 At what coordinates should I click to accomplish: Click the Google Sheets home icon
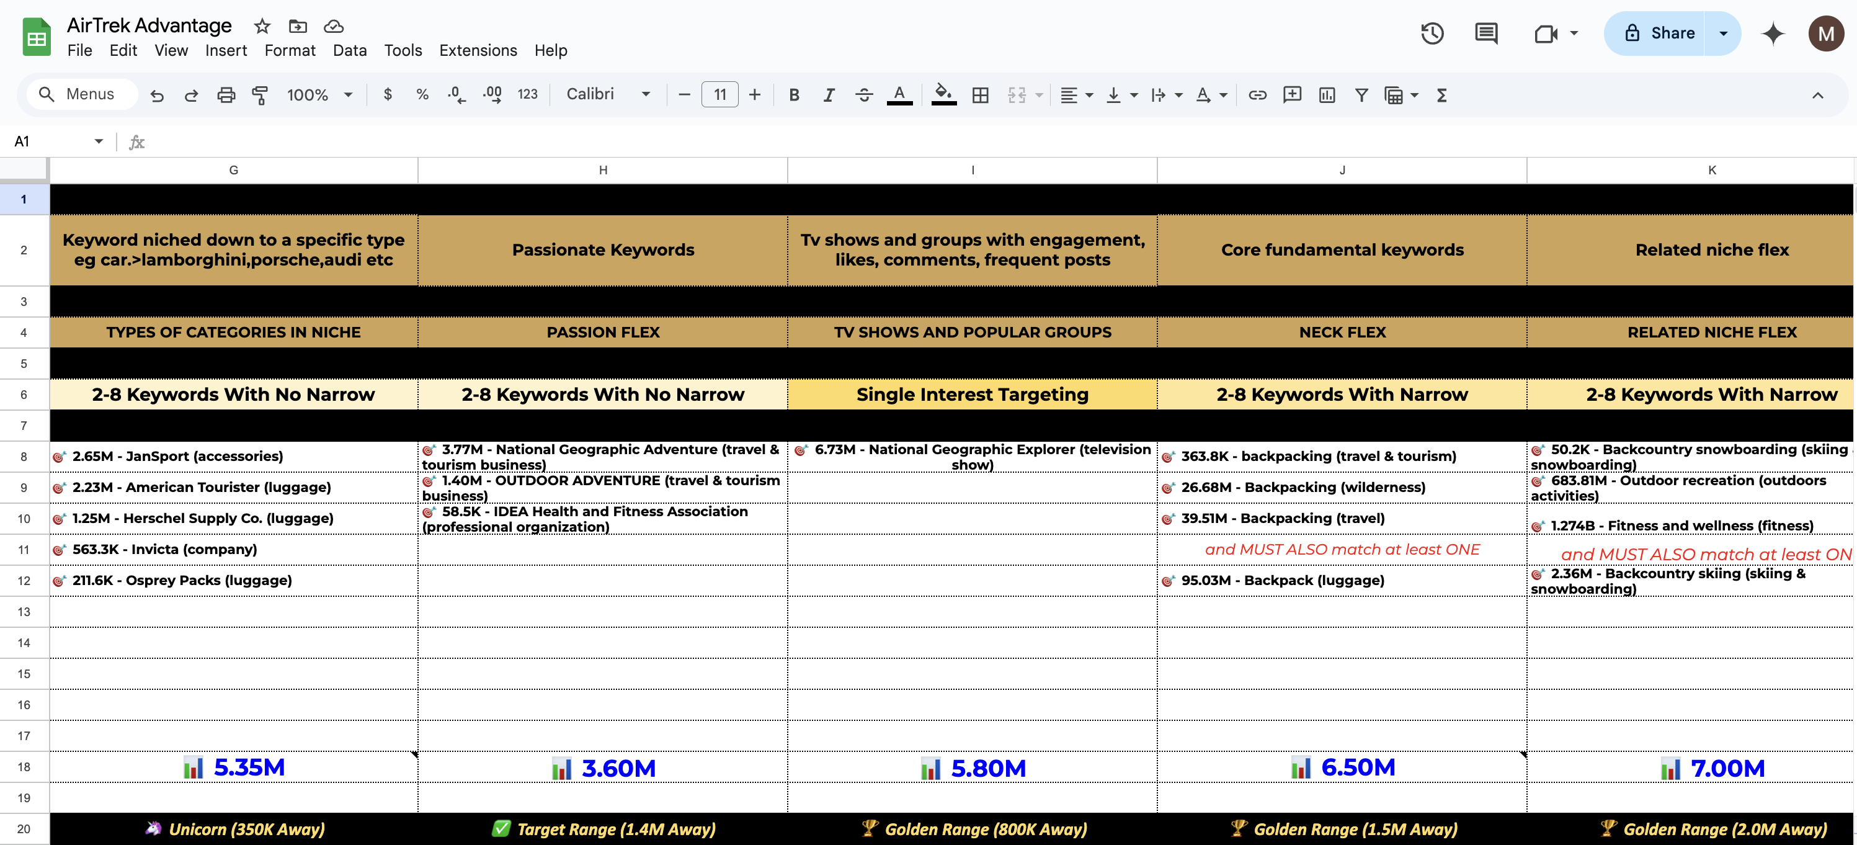pos(36,37)
